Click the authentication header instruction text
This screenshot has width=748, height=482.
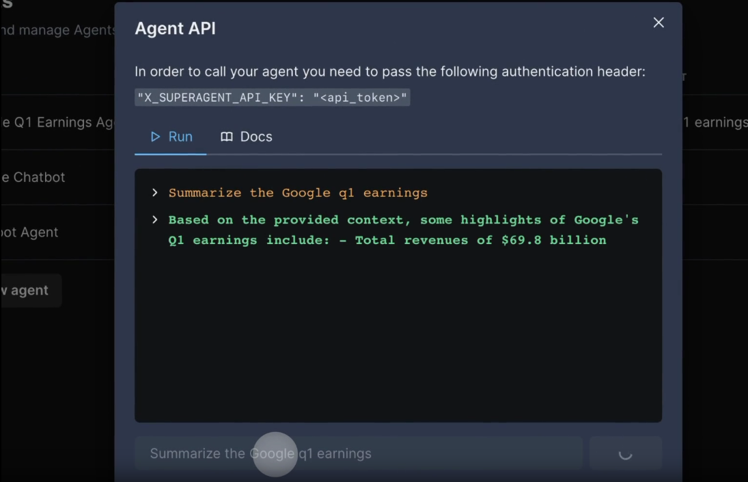[x=390, y=72]
